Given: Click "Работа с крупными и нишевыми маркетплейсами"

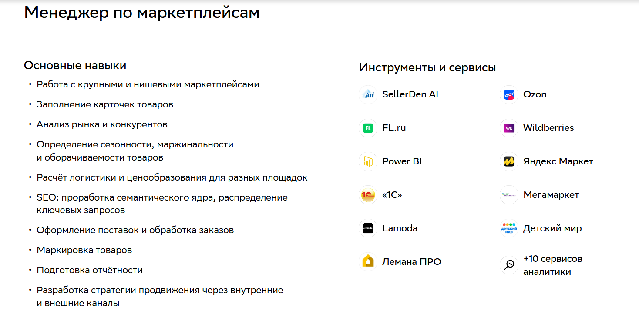Looking at the screenshot, I should pyautogui.click(x=148, y=84).
